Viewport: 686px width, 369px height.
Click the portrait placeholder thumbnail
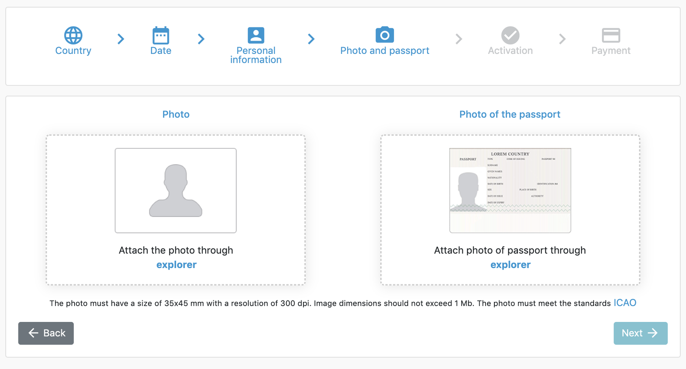[176, 190]
